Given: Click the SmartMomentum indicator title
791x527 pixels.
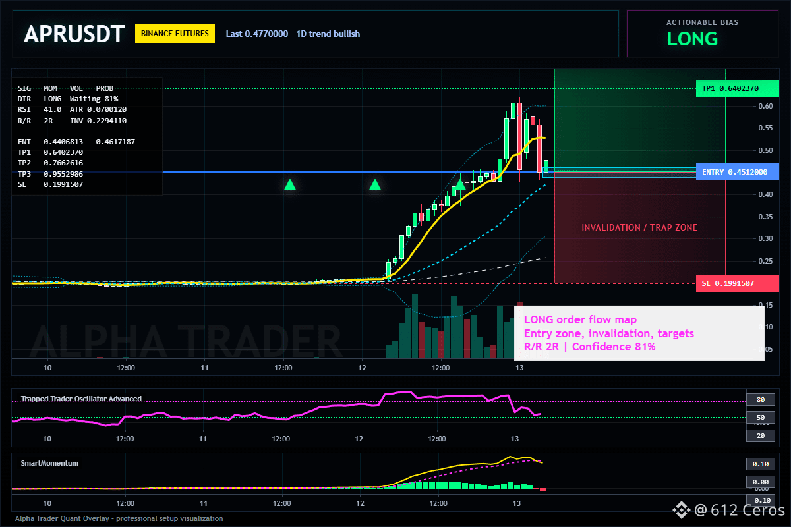Looking at the screenshot, I should 49,463.
